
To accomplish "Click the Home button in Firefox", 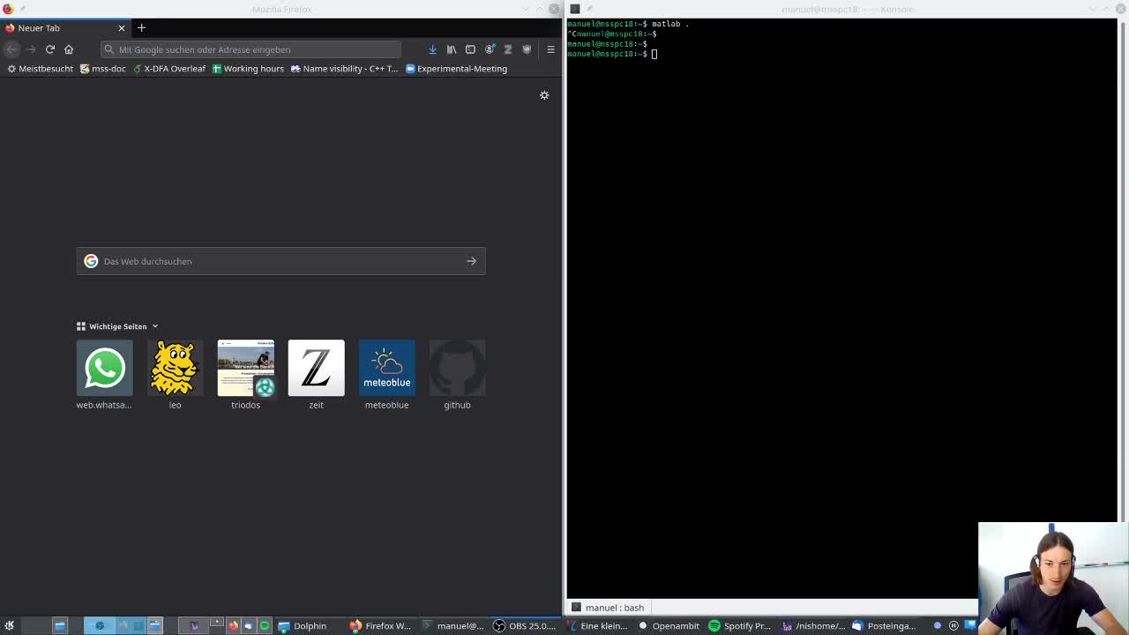I will tap(69, 49).
